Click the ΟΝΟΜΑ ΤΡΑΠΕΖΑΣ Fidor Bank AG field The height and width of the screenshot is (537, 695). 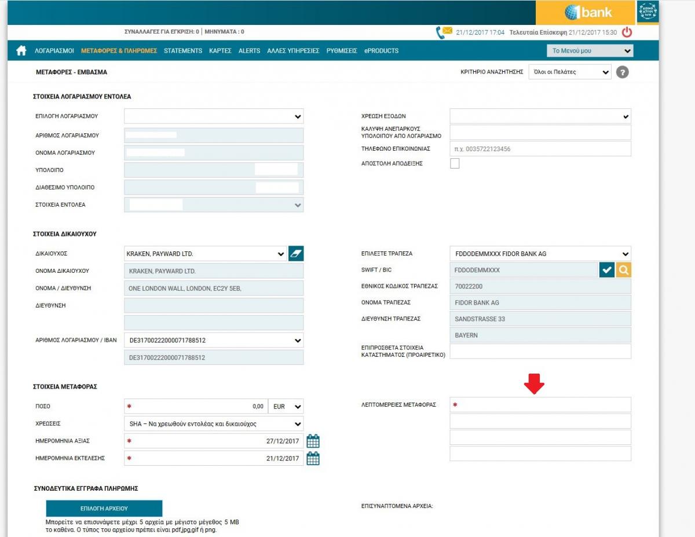540,302
